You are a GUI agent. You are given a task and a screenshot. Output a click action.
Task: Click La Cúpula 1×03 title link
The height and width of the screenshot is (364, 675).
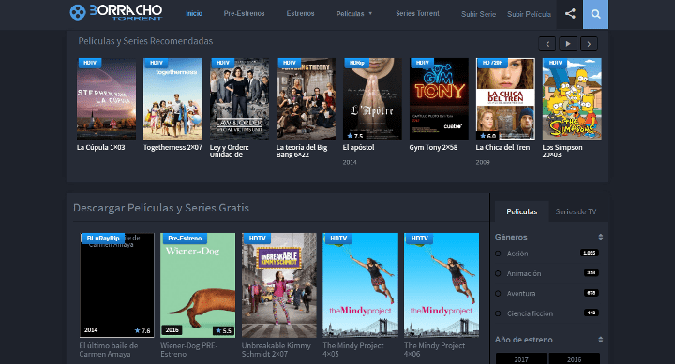click(100, 147)
